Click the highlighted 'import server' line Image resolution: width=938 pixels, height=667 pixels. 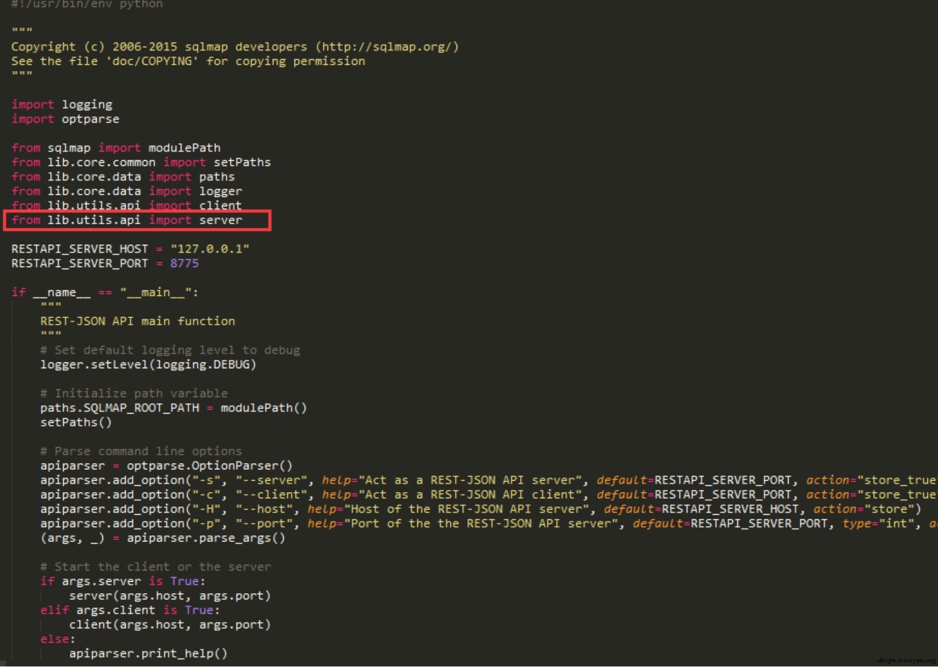[x=127, y=220]
